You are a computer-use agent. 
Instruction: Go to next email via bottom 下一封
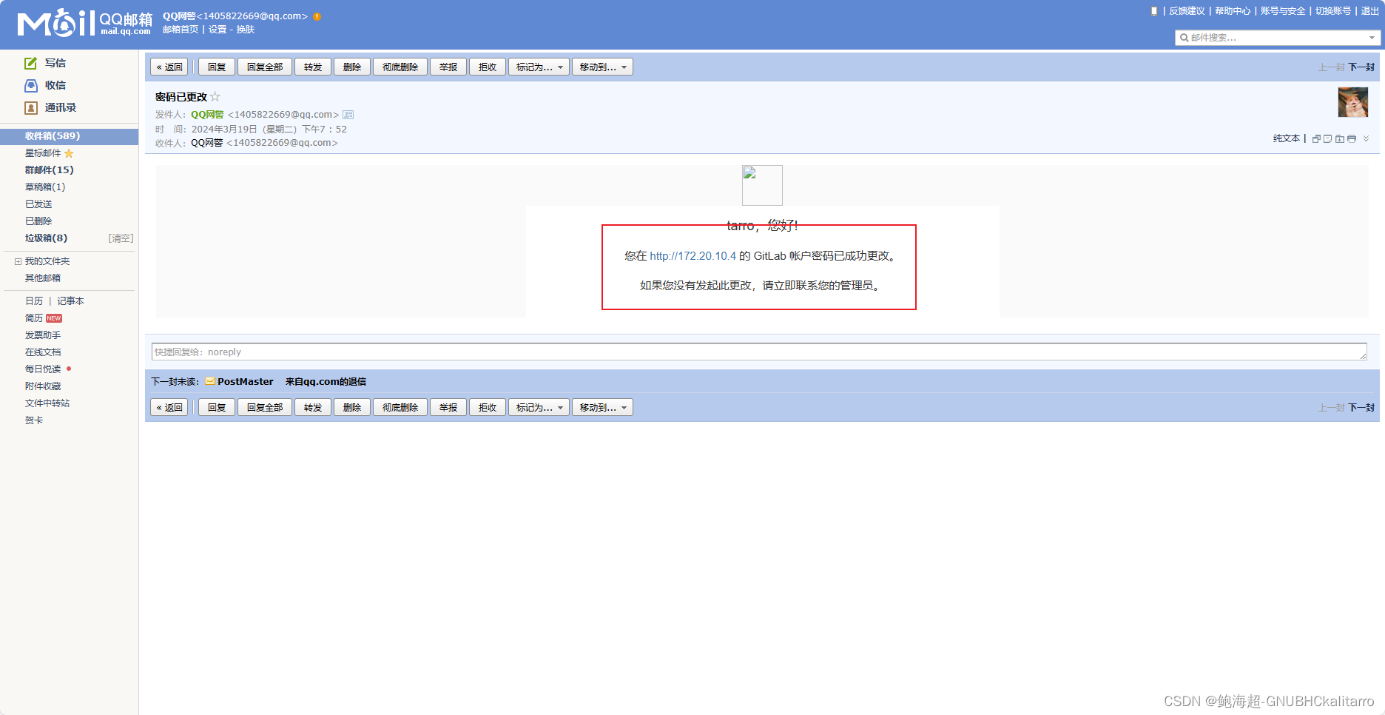1361,408
